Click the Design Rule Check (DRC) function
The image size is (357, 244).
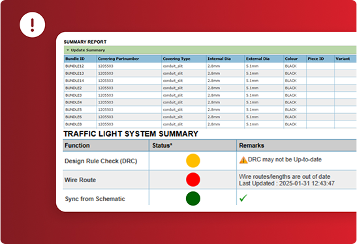101,161
